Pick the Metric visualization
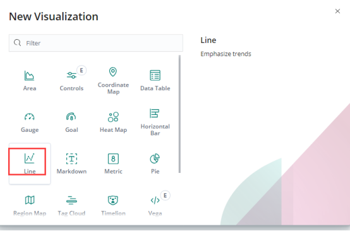This screenshot has height=231, width=350. pyautogui.click(x=113, y=163)
